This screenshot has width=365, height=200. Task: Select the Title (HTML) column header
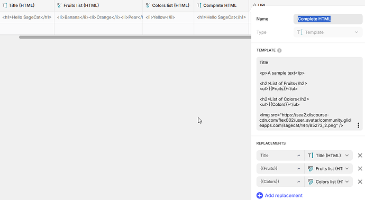point(27,5)
